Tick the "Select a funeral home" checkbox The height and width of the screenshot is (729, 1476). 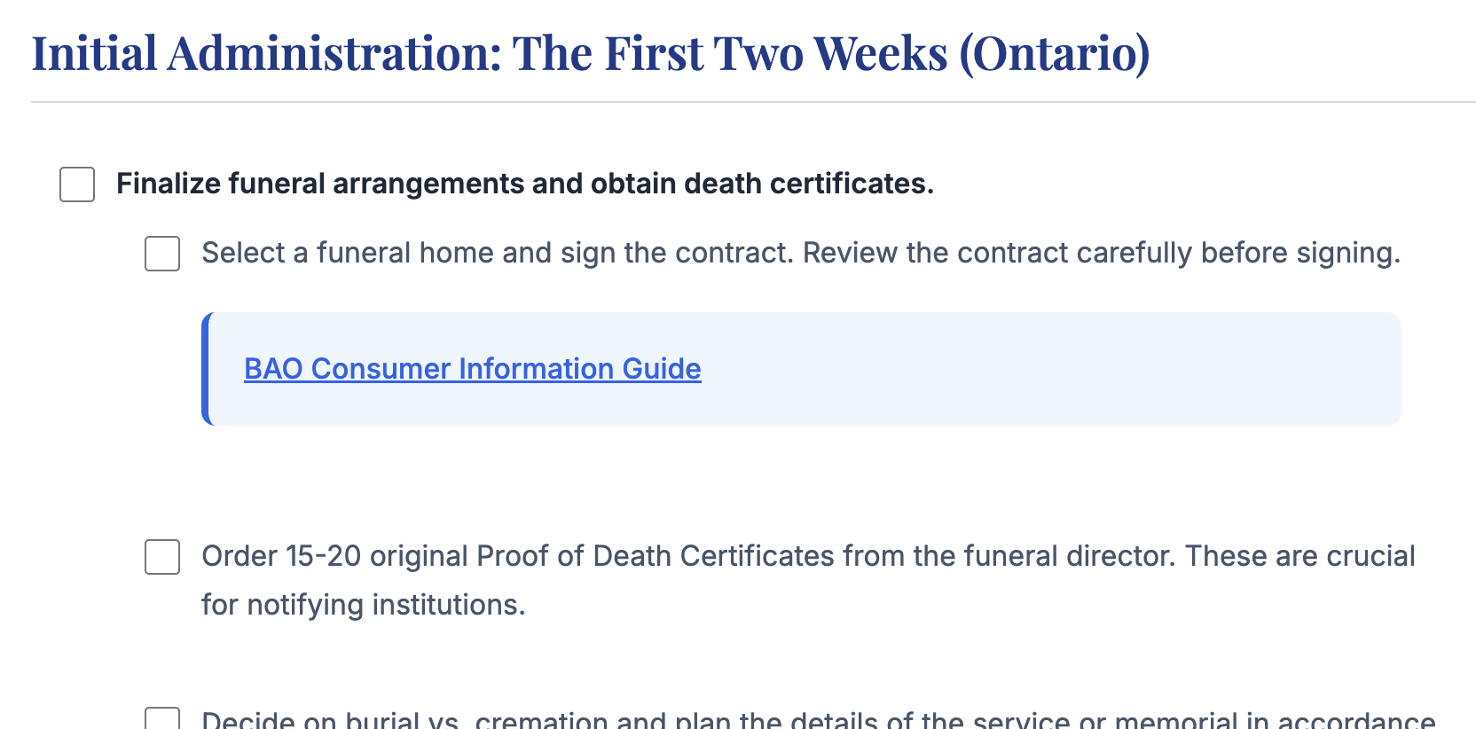pos(162,254)
